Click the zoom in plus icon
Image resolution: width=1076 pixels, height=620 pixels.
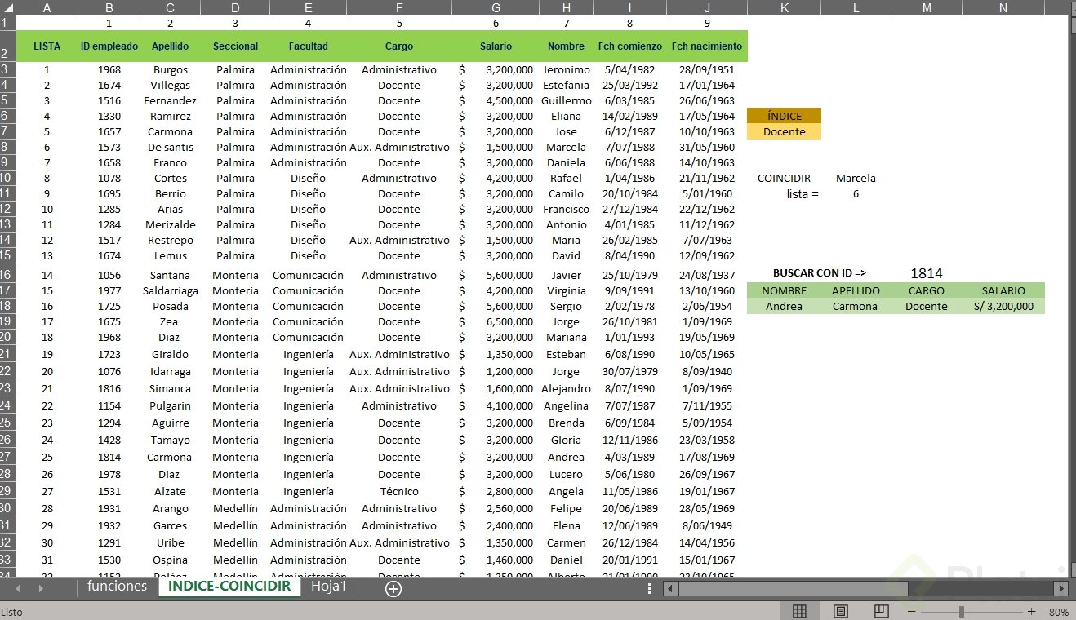click(1032, 610)
